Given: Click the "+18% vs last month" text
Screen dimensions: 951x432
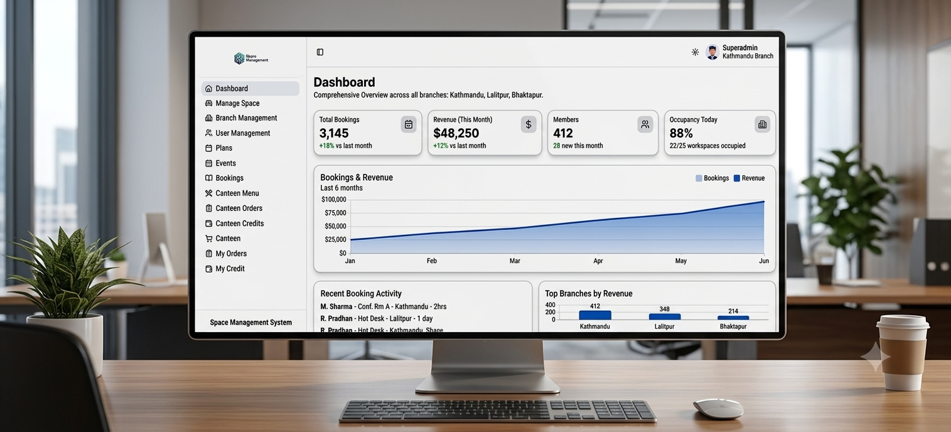Looking at the screenshot, I should coord(345,146).
